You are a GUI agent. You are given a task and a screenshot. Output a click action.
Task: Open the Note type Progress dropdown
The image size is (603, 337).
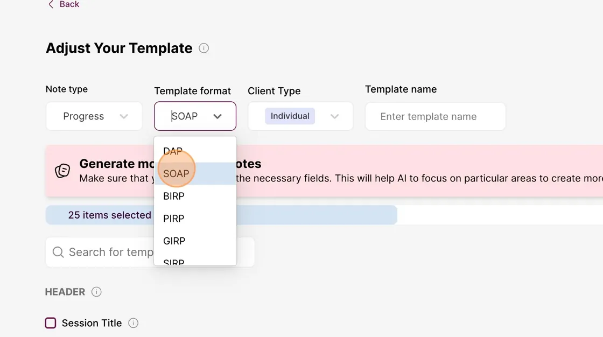coord(94,116)
